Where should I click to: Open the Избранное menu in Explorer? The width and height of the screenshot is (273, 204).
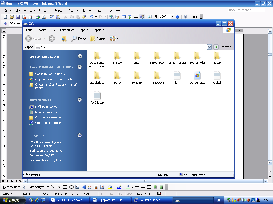pyautogui.click(x=67, y=30)
